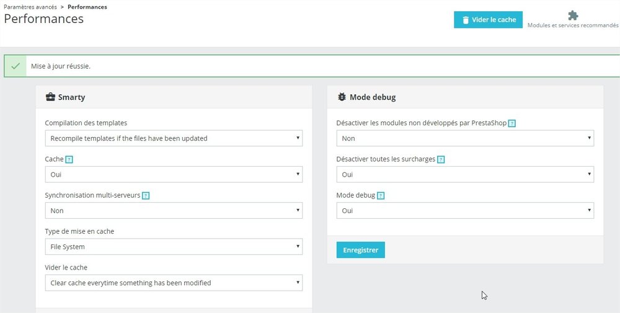Image resolution: width=620 pixels, height=313 pixels.
Task: Click Vider le cache label in Smarty panel
Action: click(66, 268)
